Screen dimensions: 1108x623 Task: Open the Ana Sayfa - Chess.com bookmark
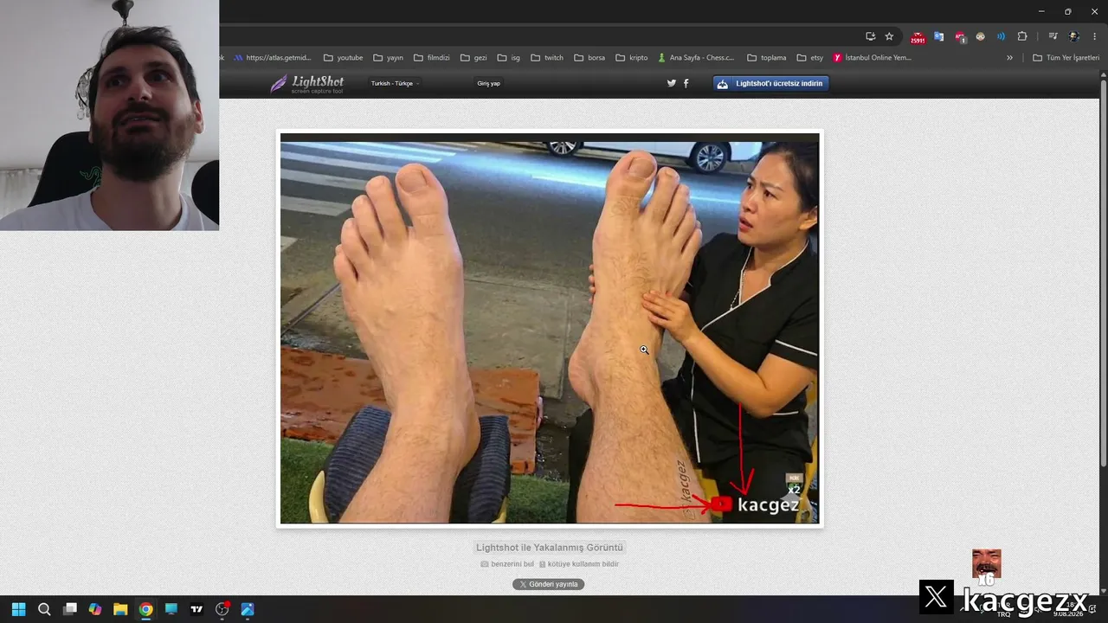[696, 58]
